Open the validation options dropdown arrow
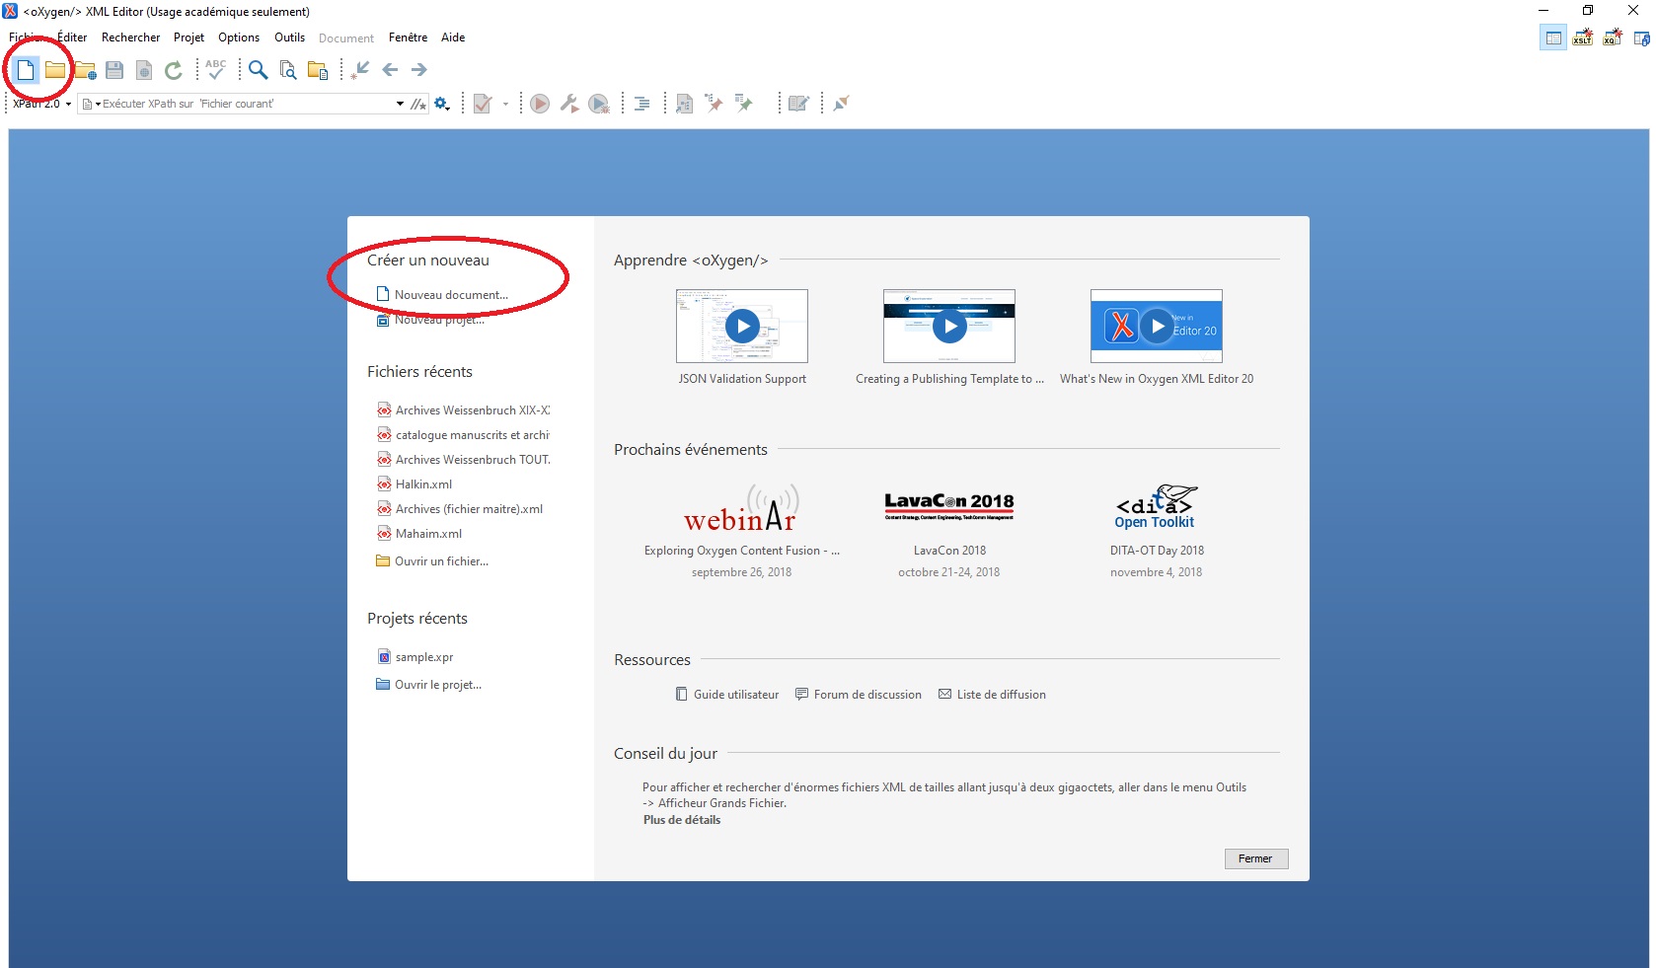 (x=505, y=104)
